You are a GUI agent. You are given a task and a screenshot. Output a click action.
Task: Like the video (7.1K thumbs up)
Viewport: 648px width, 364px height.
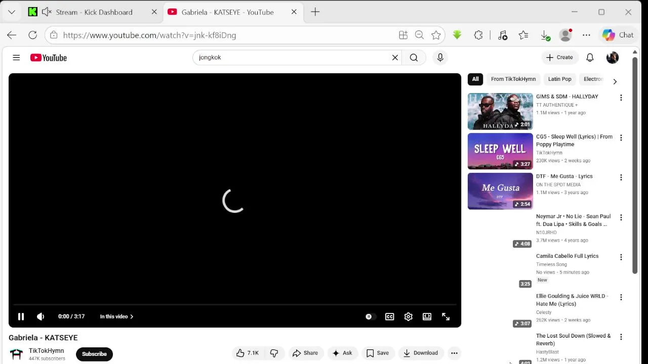pos(248,353)
